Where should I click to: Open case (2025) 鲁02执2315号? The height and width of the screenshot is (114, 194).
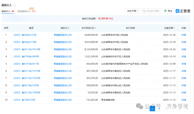[25, 35]
